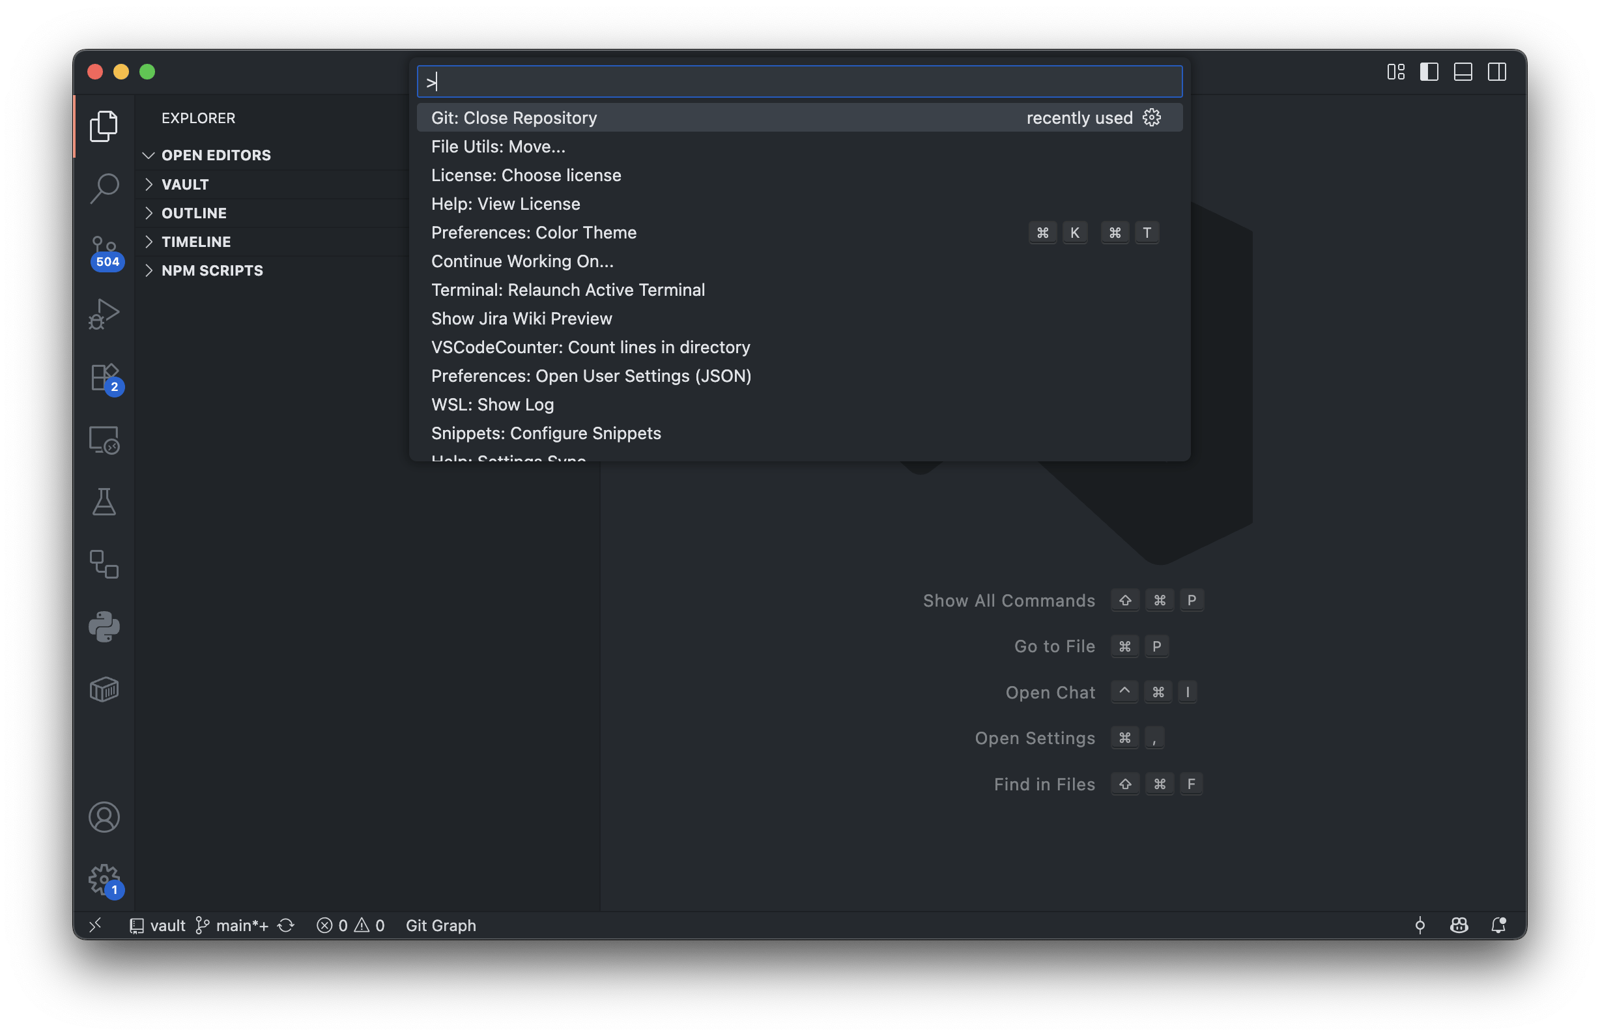The height and width of the screenshot is (1036, 1600).
Task: Open the Python view in activity bar
Action: [104, 627]
